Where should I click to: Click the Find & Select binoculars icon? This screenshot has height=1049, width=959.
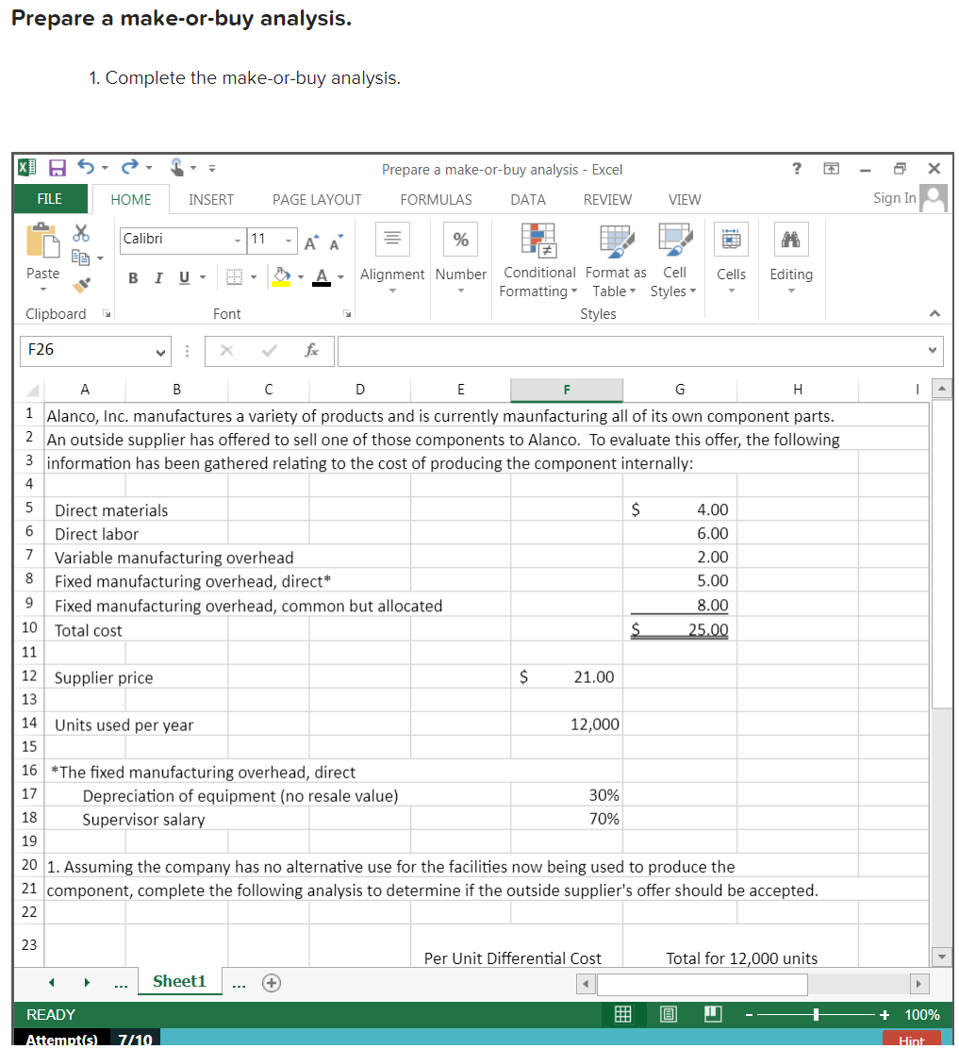[791, 240]
